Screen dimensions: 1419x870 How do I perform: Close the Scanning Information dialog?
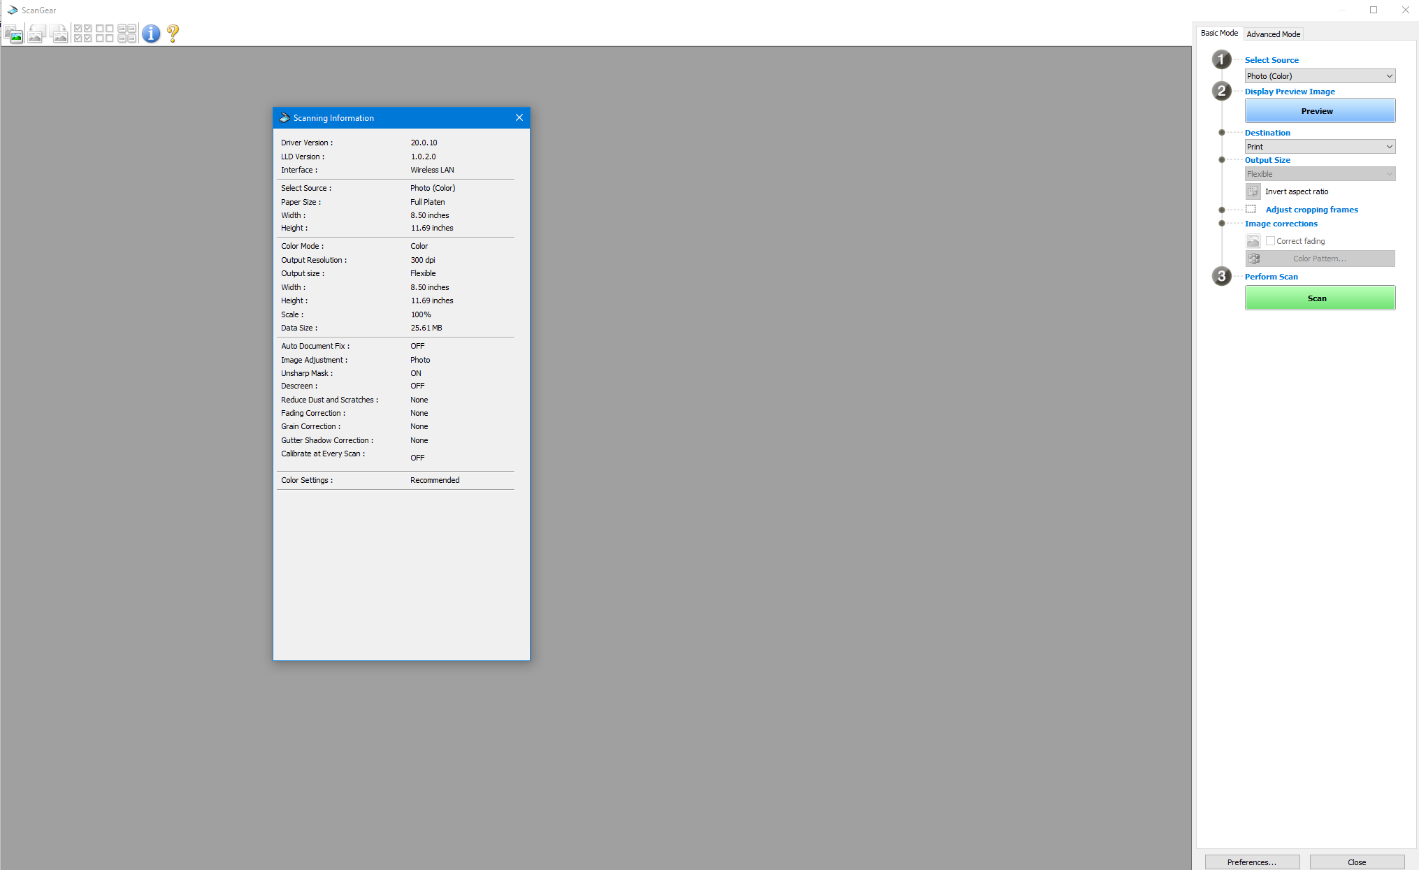(519, 117)
